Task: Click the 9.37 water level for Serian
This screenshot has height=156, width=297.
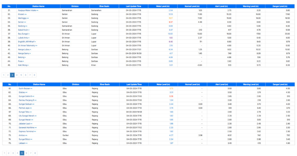Action: point(171,22)
